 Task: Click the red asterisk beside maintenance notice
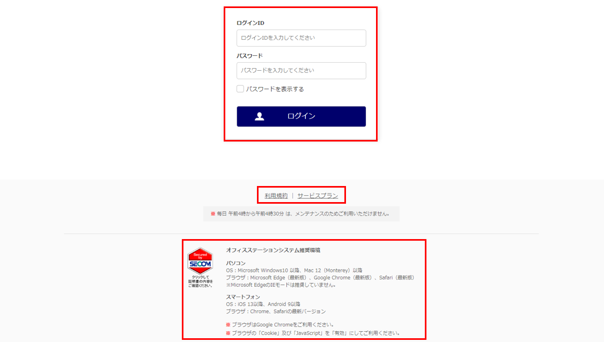212,214
